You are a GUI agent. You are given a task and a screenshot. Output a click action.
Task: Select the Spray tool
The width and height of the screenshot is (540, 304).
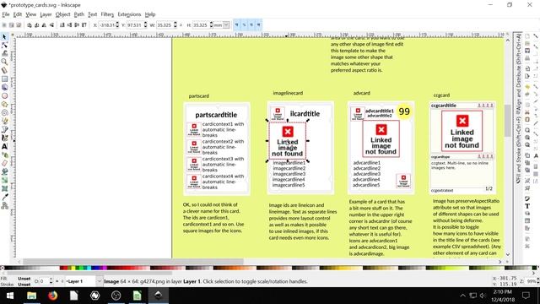[4, 155]
